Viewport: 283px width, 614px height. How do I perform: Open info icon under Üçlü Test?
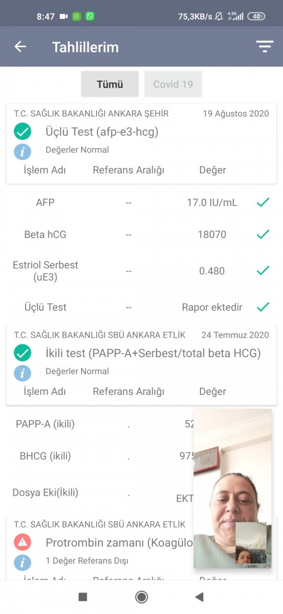click(22, 151)
